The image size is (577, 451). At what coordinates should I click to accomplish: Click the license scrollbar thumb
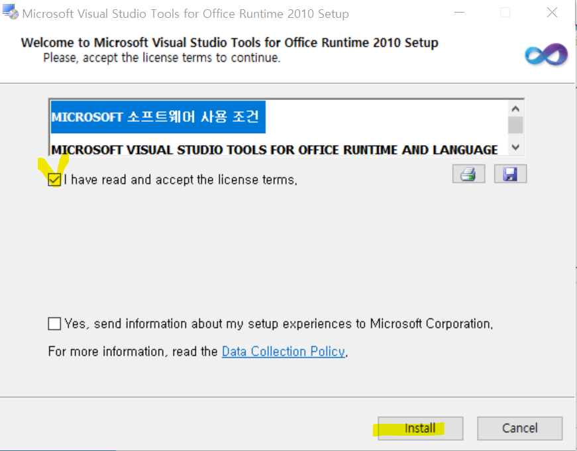click(515, 125)
